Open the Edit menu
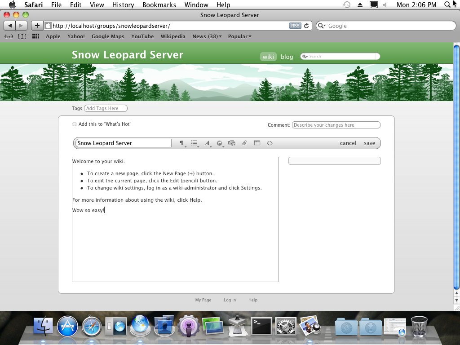 point(75,4)
